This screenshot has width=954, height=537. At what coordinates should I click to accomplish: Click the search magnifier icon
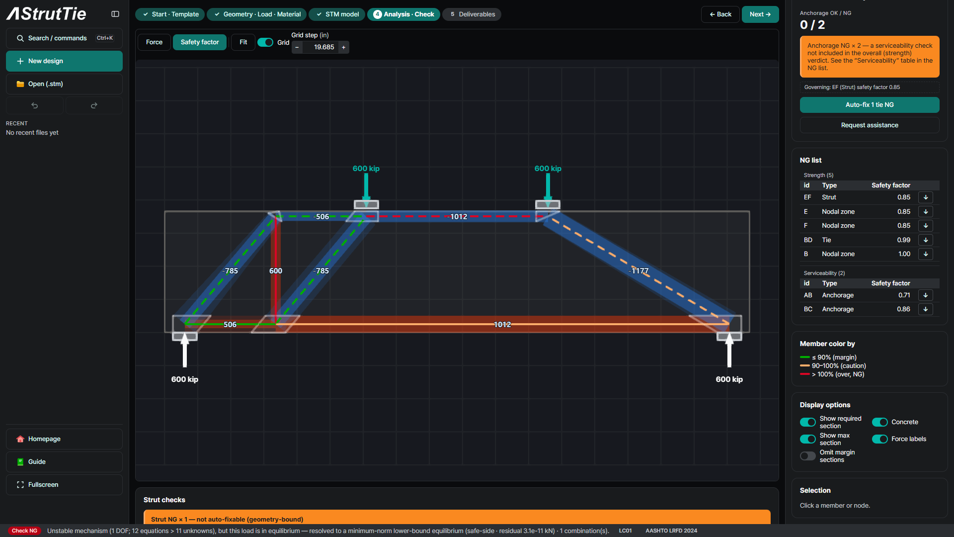tap(20, 38)
